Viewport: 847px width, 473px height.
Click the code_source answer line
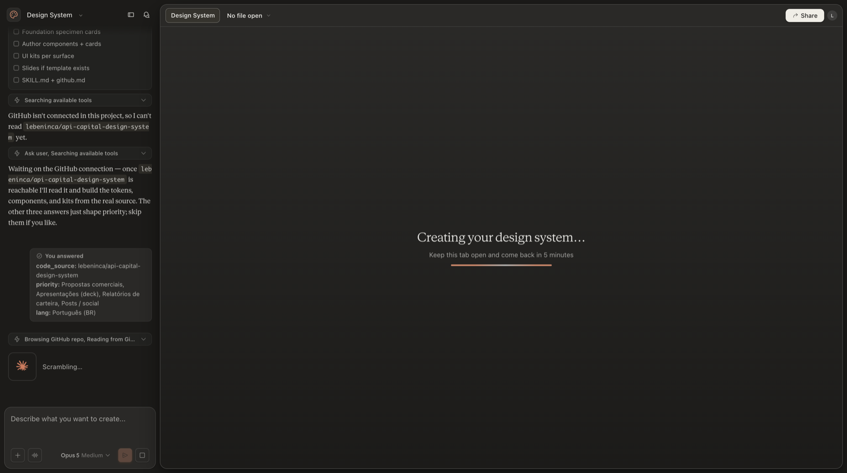click(x=88, y=270)
